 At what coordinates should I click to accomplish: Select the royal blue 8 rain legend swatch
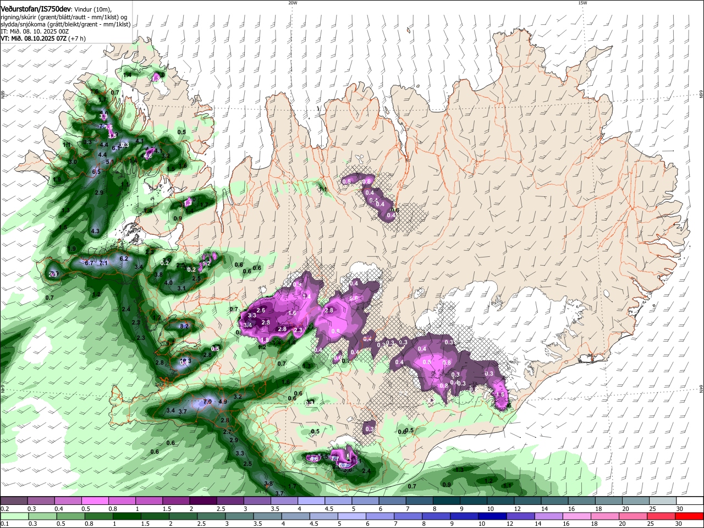[x=437, y=516]
